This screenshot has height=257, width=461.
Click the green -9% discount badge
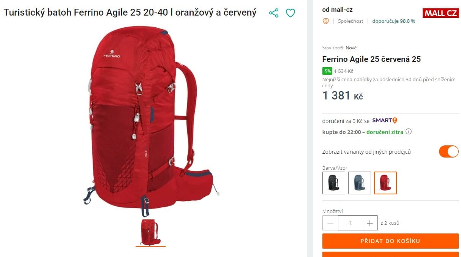327,71
